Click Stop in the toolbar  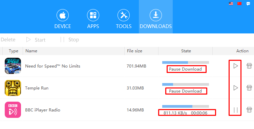[70, 40]
